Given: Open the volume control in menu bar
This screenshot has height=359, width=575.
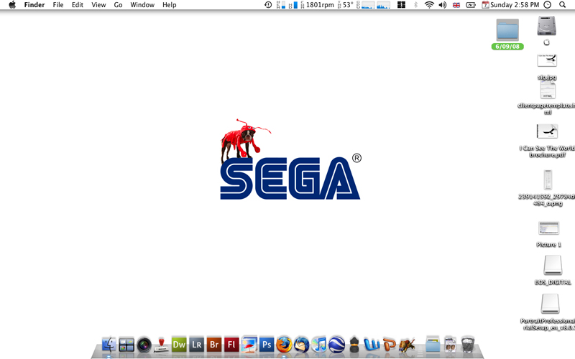Looking at the screenshot, I should 443,5.
